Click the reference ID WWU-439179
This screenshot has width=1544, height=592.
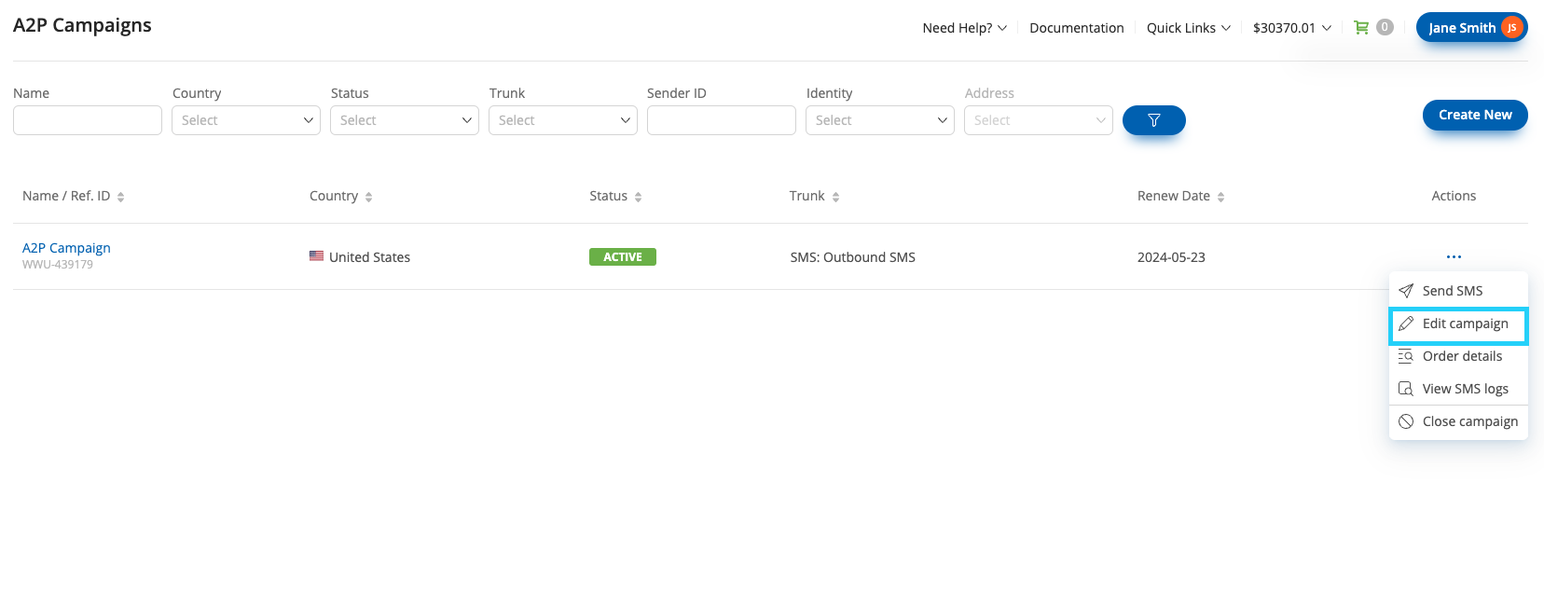[x=58, y=265]
